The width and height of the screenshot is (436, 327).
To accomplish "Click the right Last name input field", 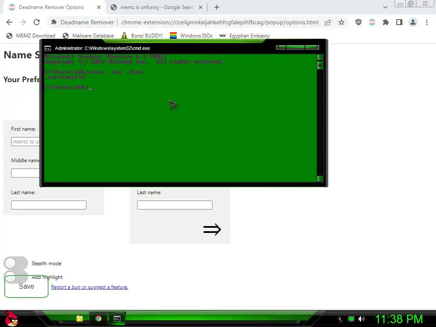I will point(175,205).
